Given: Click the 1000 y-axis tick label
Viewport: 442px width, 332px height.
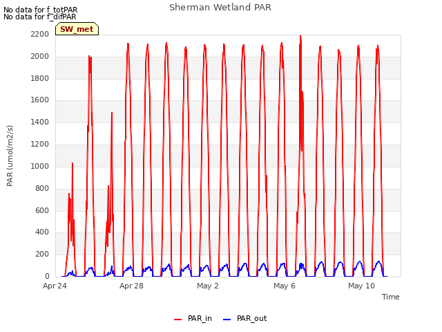Looking at the screenshot, I should (x=40, y=166).
